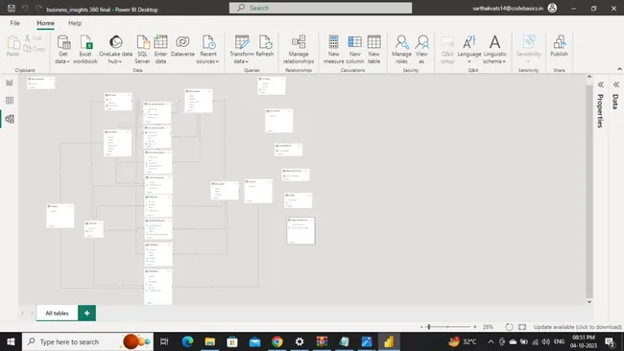Click Enter data button
624x351 pixels.
pos(160,49)
